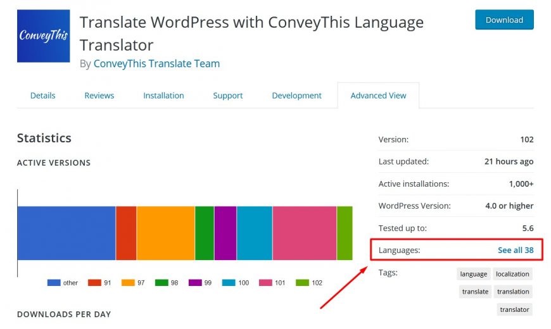Screen dimensions: 551x329
Task: Switch to the Details tab
Action: coord(43,96)
